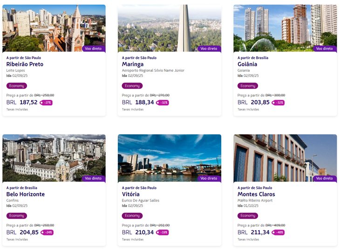
Task: Select the Goiânia destination title
Action: click(x=247, y=64)
